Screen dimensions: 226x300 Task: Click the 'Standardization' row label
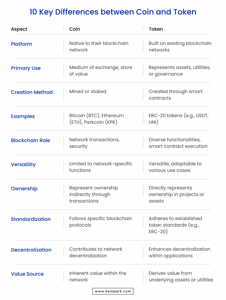(x=31, y=219)
